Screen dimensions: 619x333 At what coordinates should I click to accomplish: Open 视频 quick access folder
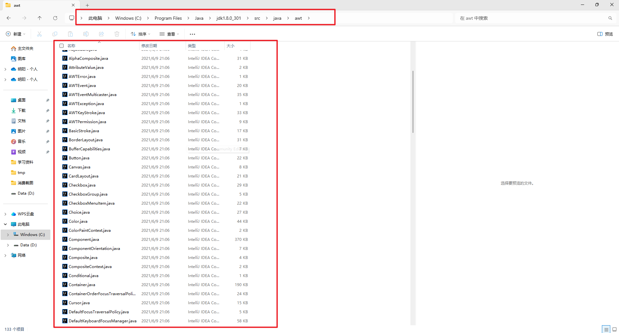coord(22,152)
